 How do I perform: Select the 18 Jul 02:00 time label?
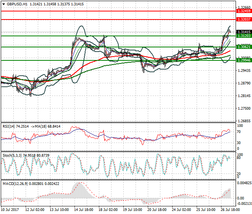tap(108, 210)
